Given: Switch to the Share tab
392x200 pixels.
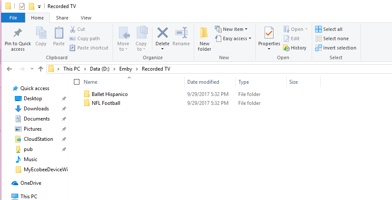Looking at the screenshot, I should [x=62, y=18].
